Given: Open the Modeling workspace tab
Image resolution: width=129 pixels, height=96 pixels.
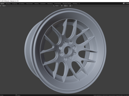Looking at the screenshot, I should [8, 3].
